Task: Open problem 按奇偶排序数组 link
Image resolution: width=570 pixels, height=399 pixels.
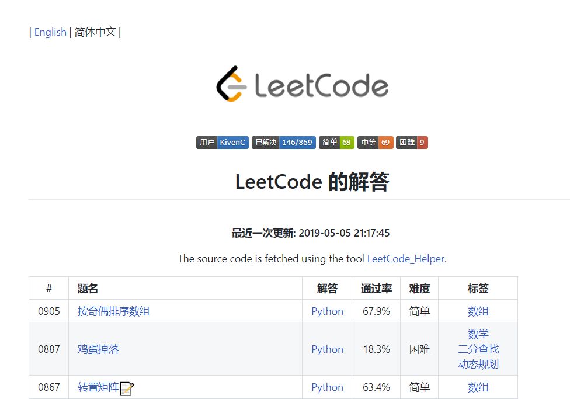Action: 113,311
